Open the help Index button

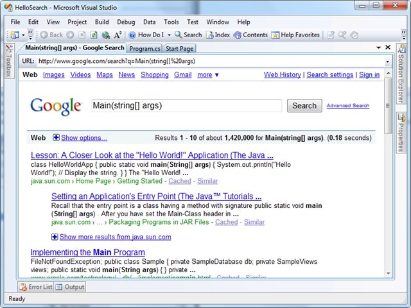coord(218,35)
